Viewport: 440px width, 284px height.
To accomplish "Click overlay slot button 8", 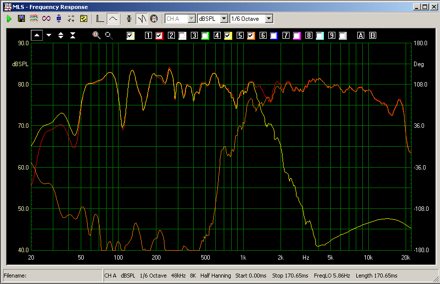I will coord(309,35).
